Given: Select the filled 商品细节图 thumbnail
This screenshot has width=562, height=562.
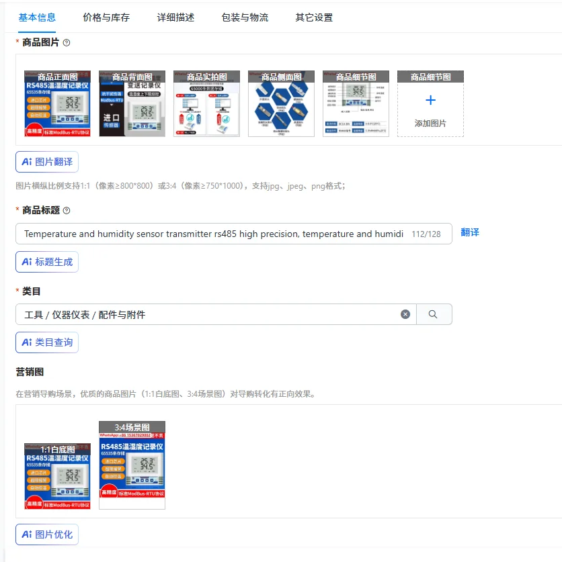Looking at the screenshot, I should click(356, 103).
